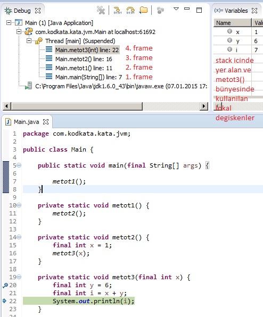Screen dimensions: 263x317
Task: Click the line 'final int x = 1;'
Action: tap(82, 245)
